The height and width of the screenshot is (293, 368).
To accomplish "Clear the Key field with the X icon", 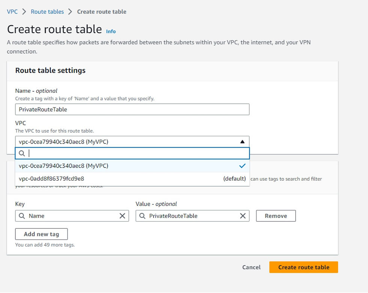I will [122, 216].
